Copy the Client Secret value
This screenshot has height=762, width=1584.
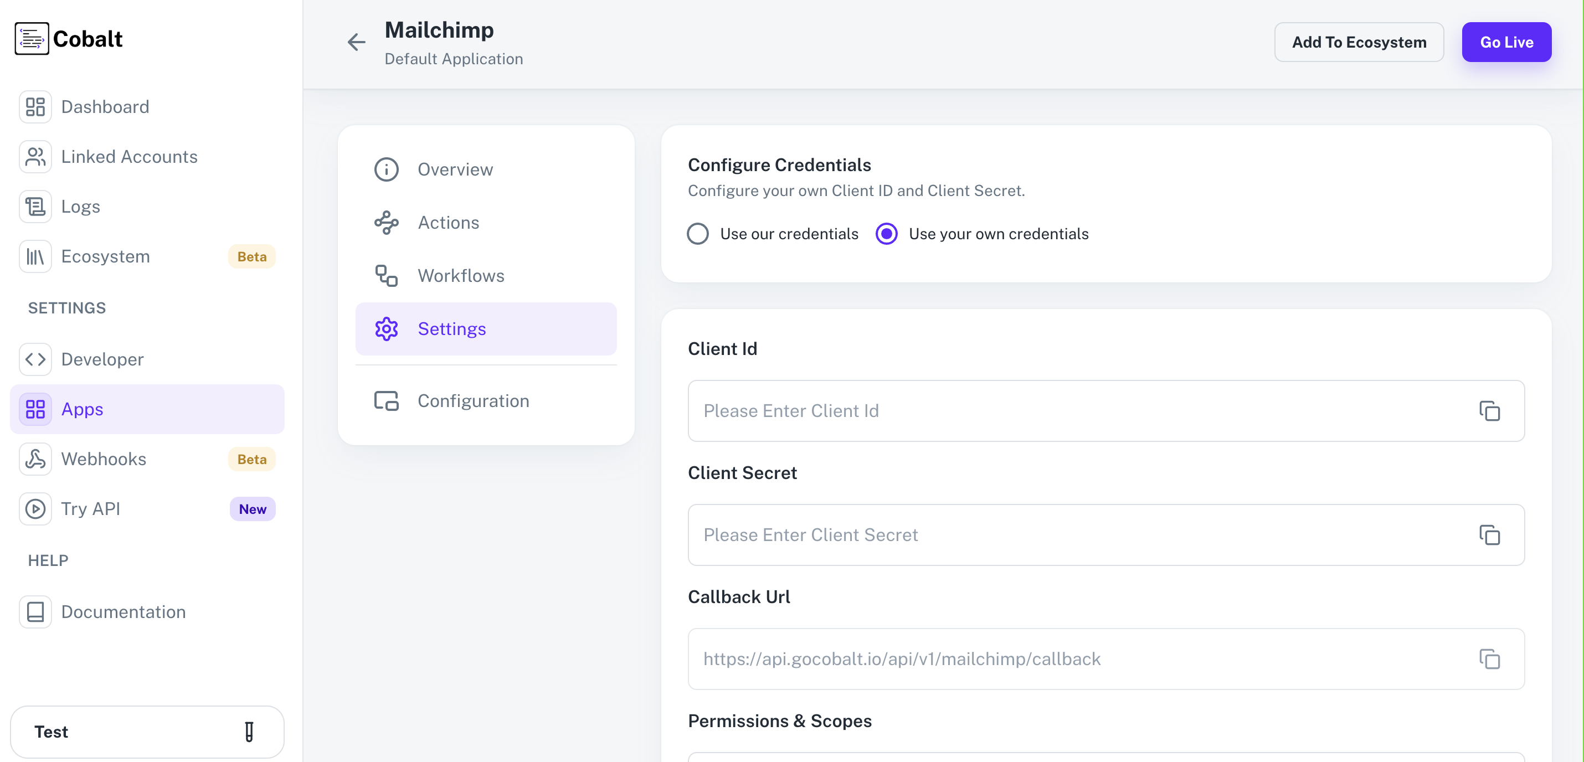[x=1490, y=535]
